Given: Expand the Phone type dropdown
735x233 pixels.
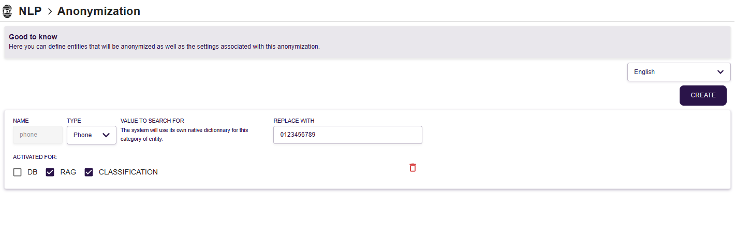Looking at the screenshot, I should [x=92, y=135].
